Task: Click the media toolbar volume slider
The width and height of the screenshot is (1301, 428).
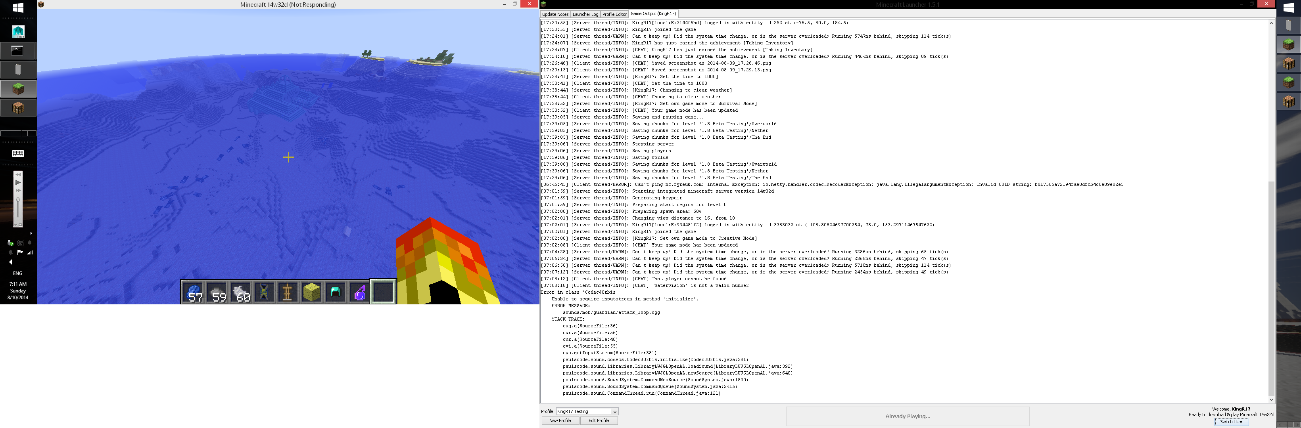Action: pos(18,206)
